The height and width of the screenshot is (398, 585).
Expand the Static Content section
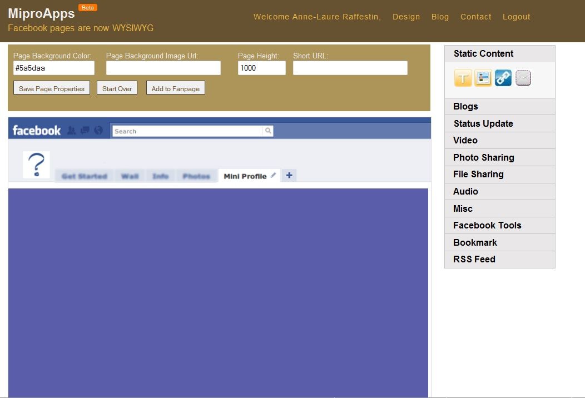499,54
